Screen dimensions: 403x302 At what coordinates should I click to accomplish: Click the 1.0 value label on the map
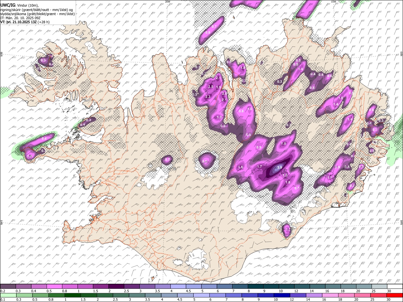click(250, 109)
